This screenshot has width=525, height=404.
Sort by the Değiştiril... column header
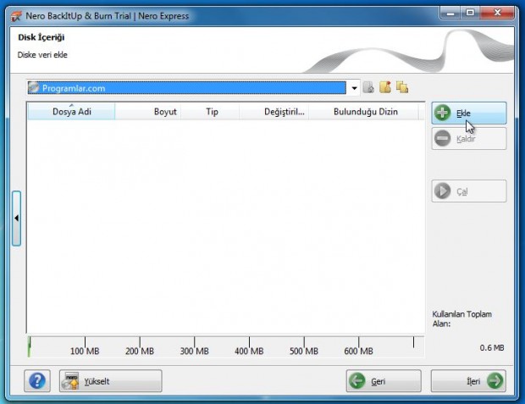(274, 111)
